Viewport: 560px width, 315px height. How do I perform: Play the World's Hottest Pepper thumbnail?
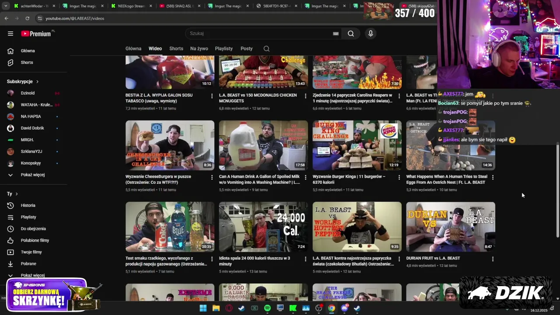point(357,227)
